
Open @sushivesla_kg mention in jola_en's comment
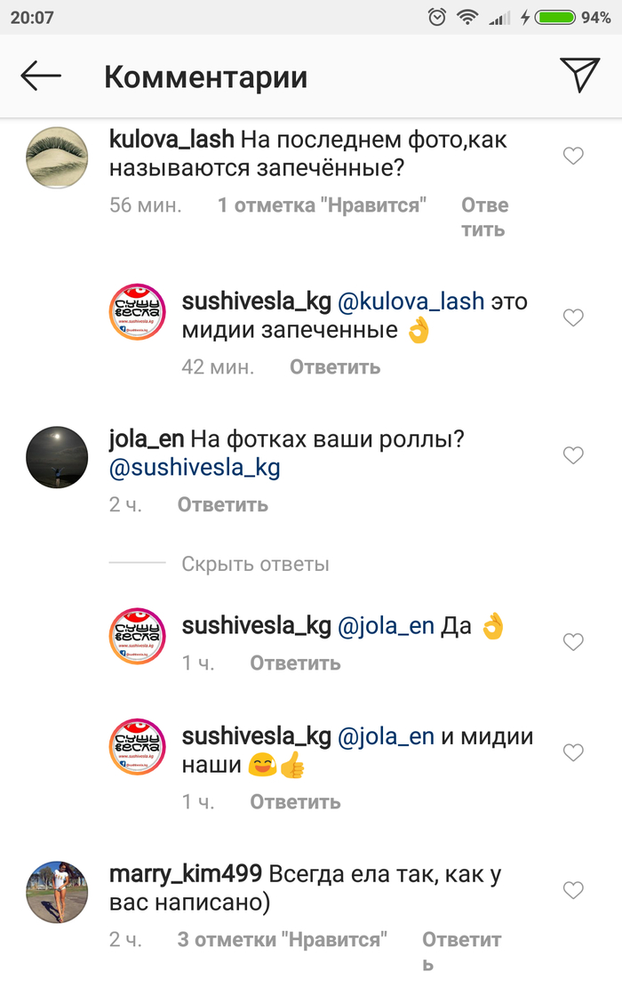click(x=195, y=468)
